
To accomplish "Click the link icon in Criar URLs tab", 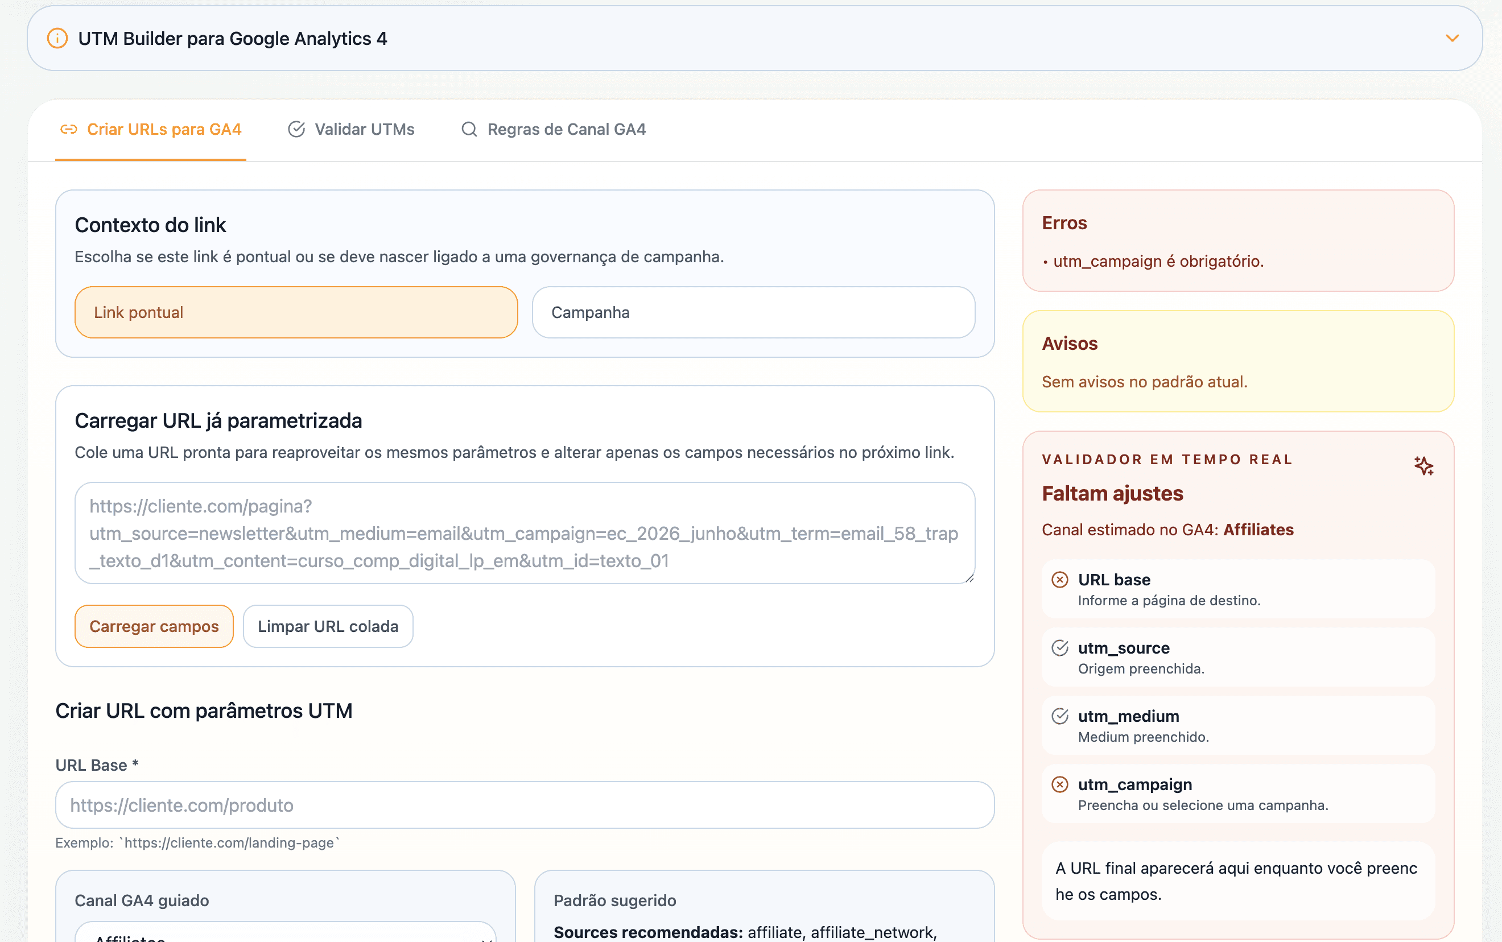I will [68, 130].
